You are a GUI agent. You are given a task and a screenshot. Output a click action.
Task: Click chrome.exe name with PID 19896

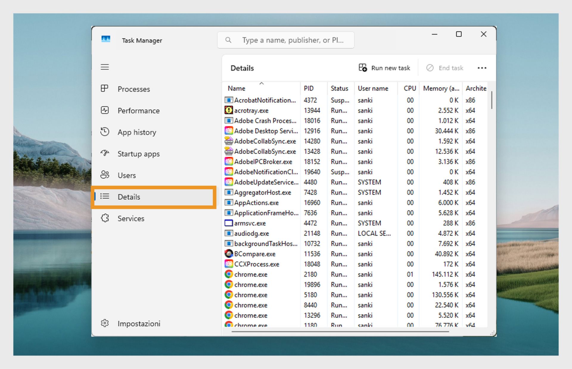[251, 284]
